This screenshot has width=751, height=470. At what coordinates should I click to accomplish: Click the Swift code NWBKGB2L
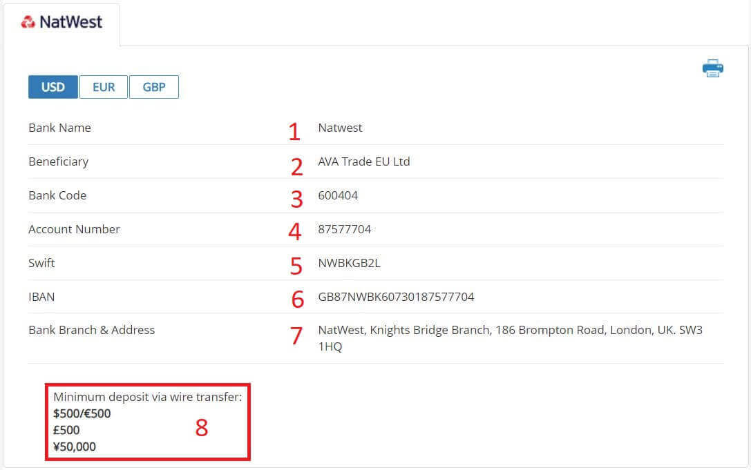pyautogui.click(x=349, y=263)
